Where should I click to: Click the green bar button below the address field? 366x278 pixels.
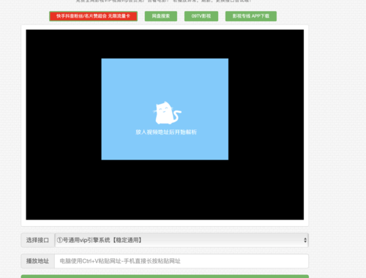coord(165,277)
